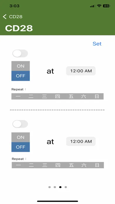Viewport: 115px width, 204px height.
Task: Select 四 in second Repeat row
Action: click(x=58, y=165)
